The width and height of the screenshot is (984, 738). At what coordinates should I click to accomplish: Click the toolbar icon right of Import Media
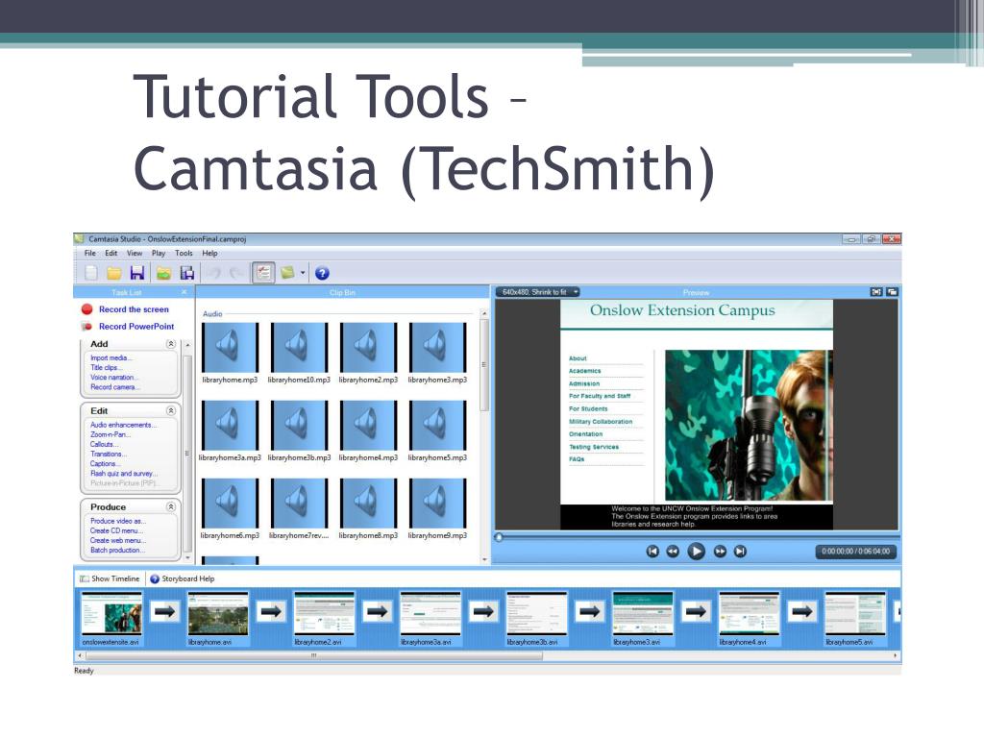click(187, 272)
